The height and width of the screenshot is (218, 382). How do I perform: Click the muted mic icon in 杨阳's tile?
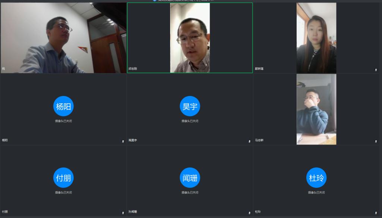123,141
